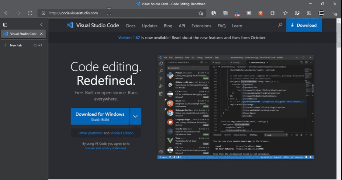Viewport: 342px width, 180px height.
Task: Read the license and privacy statement
Action: tap(106, 148)
